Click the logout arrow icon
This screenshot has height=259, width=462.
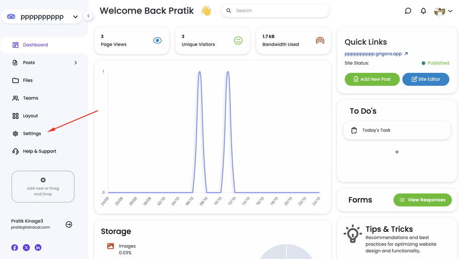pos(69,224)
